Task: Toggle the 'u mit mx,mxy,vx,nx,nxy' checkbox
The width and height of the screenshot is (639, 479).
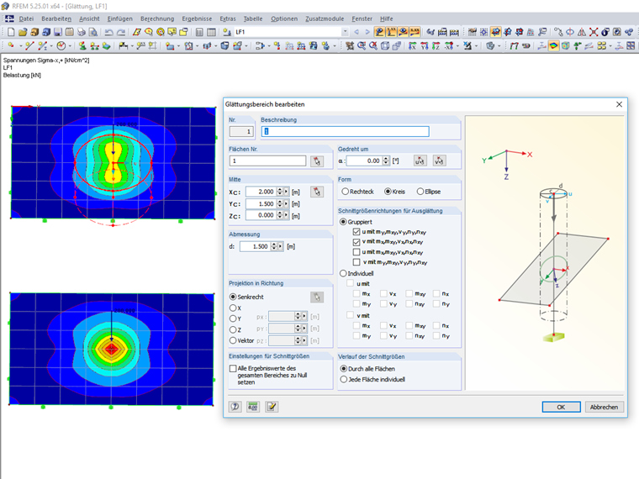Action: click(x=356, y=252)
